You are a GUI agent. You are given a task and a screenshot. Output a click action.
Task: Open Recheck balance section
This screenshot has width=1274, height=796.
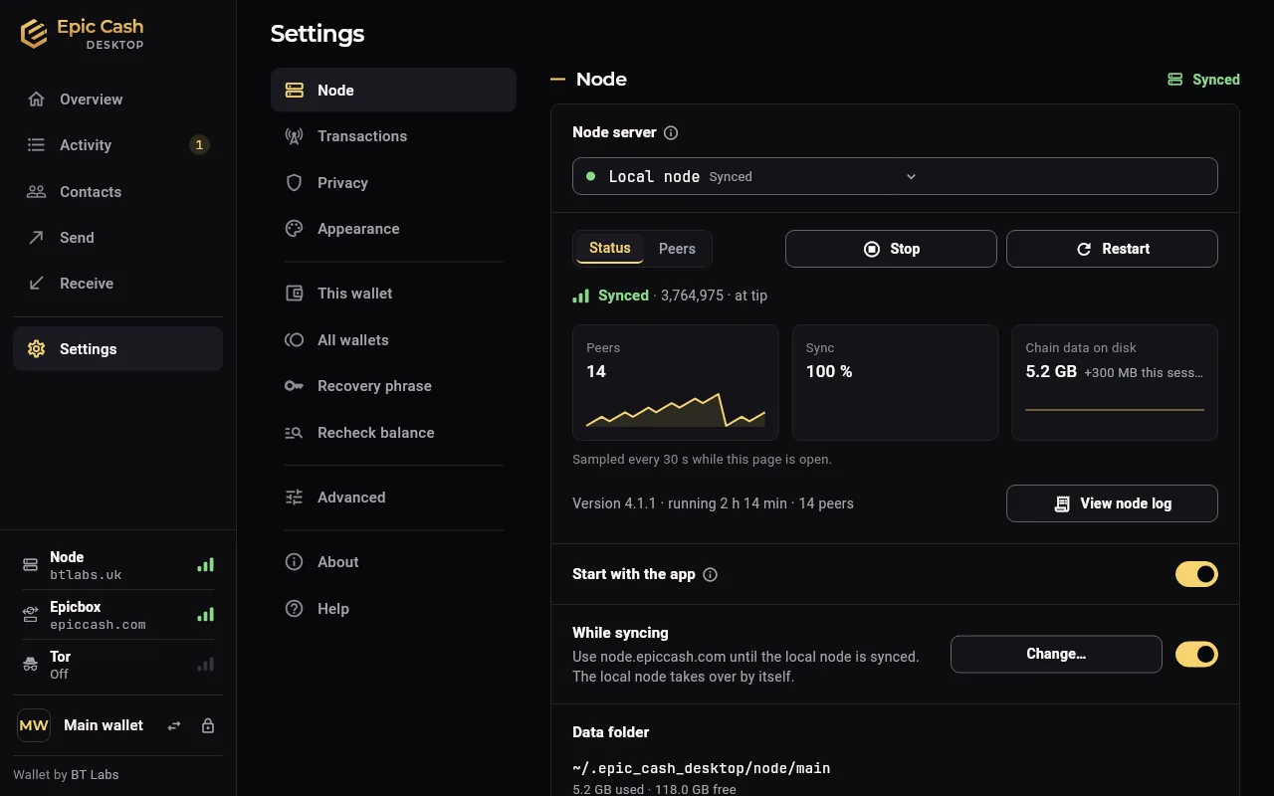[x=393, y=433]
